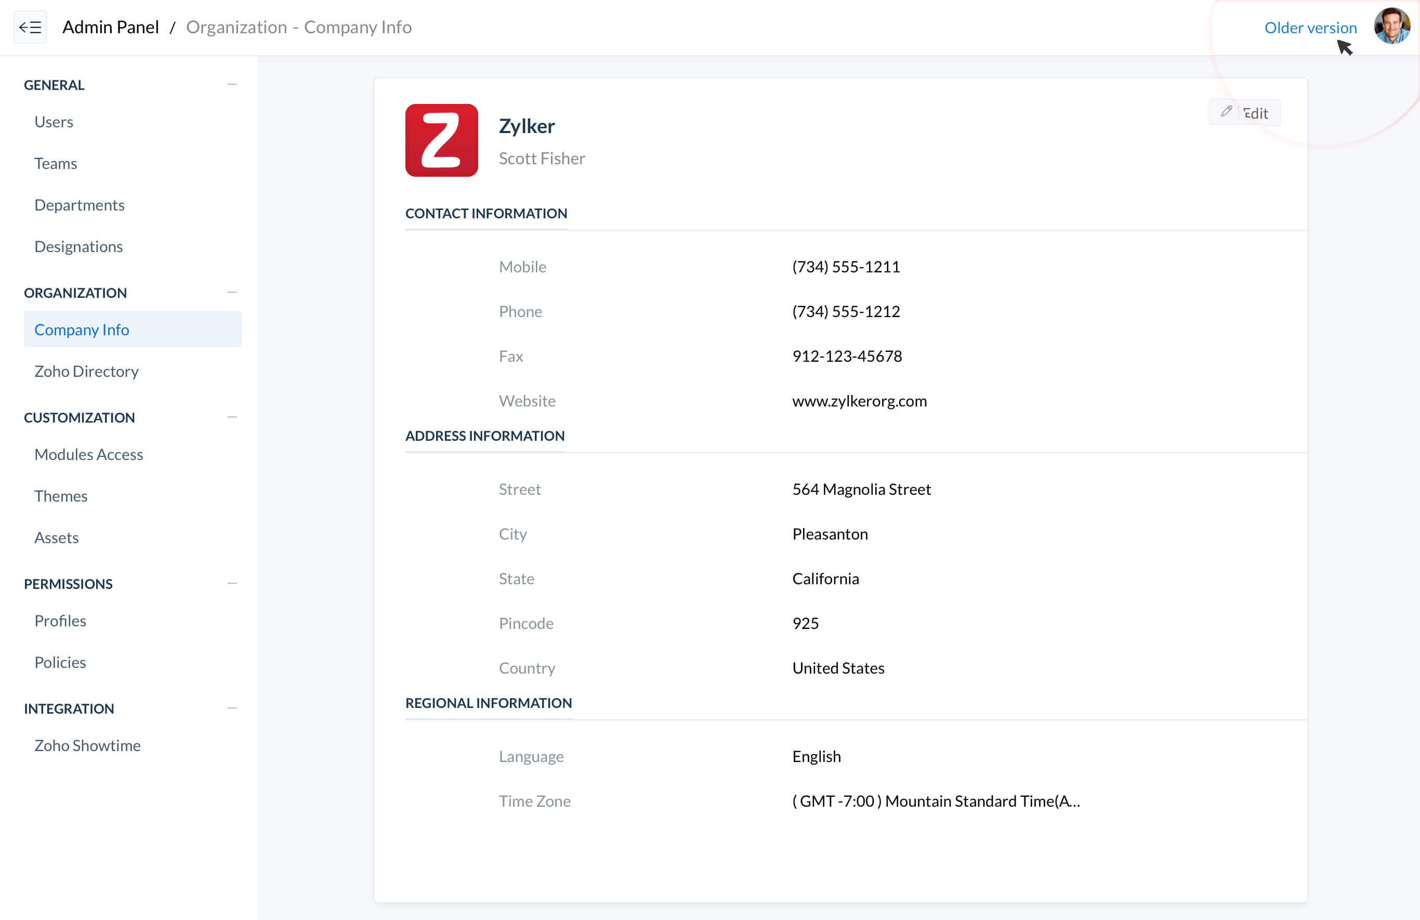Click the Time Zone field label

pyautogui.click(x=535, y=801)
